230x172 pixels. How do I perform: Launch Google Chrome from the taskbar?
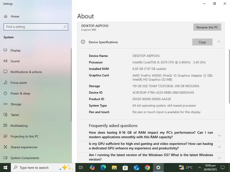147,167
